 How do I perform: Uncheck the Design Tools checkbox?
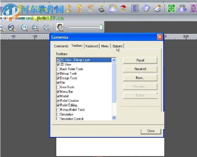[58, 78]
